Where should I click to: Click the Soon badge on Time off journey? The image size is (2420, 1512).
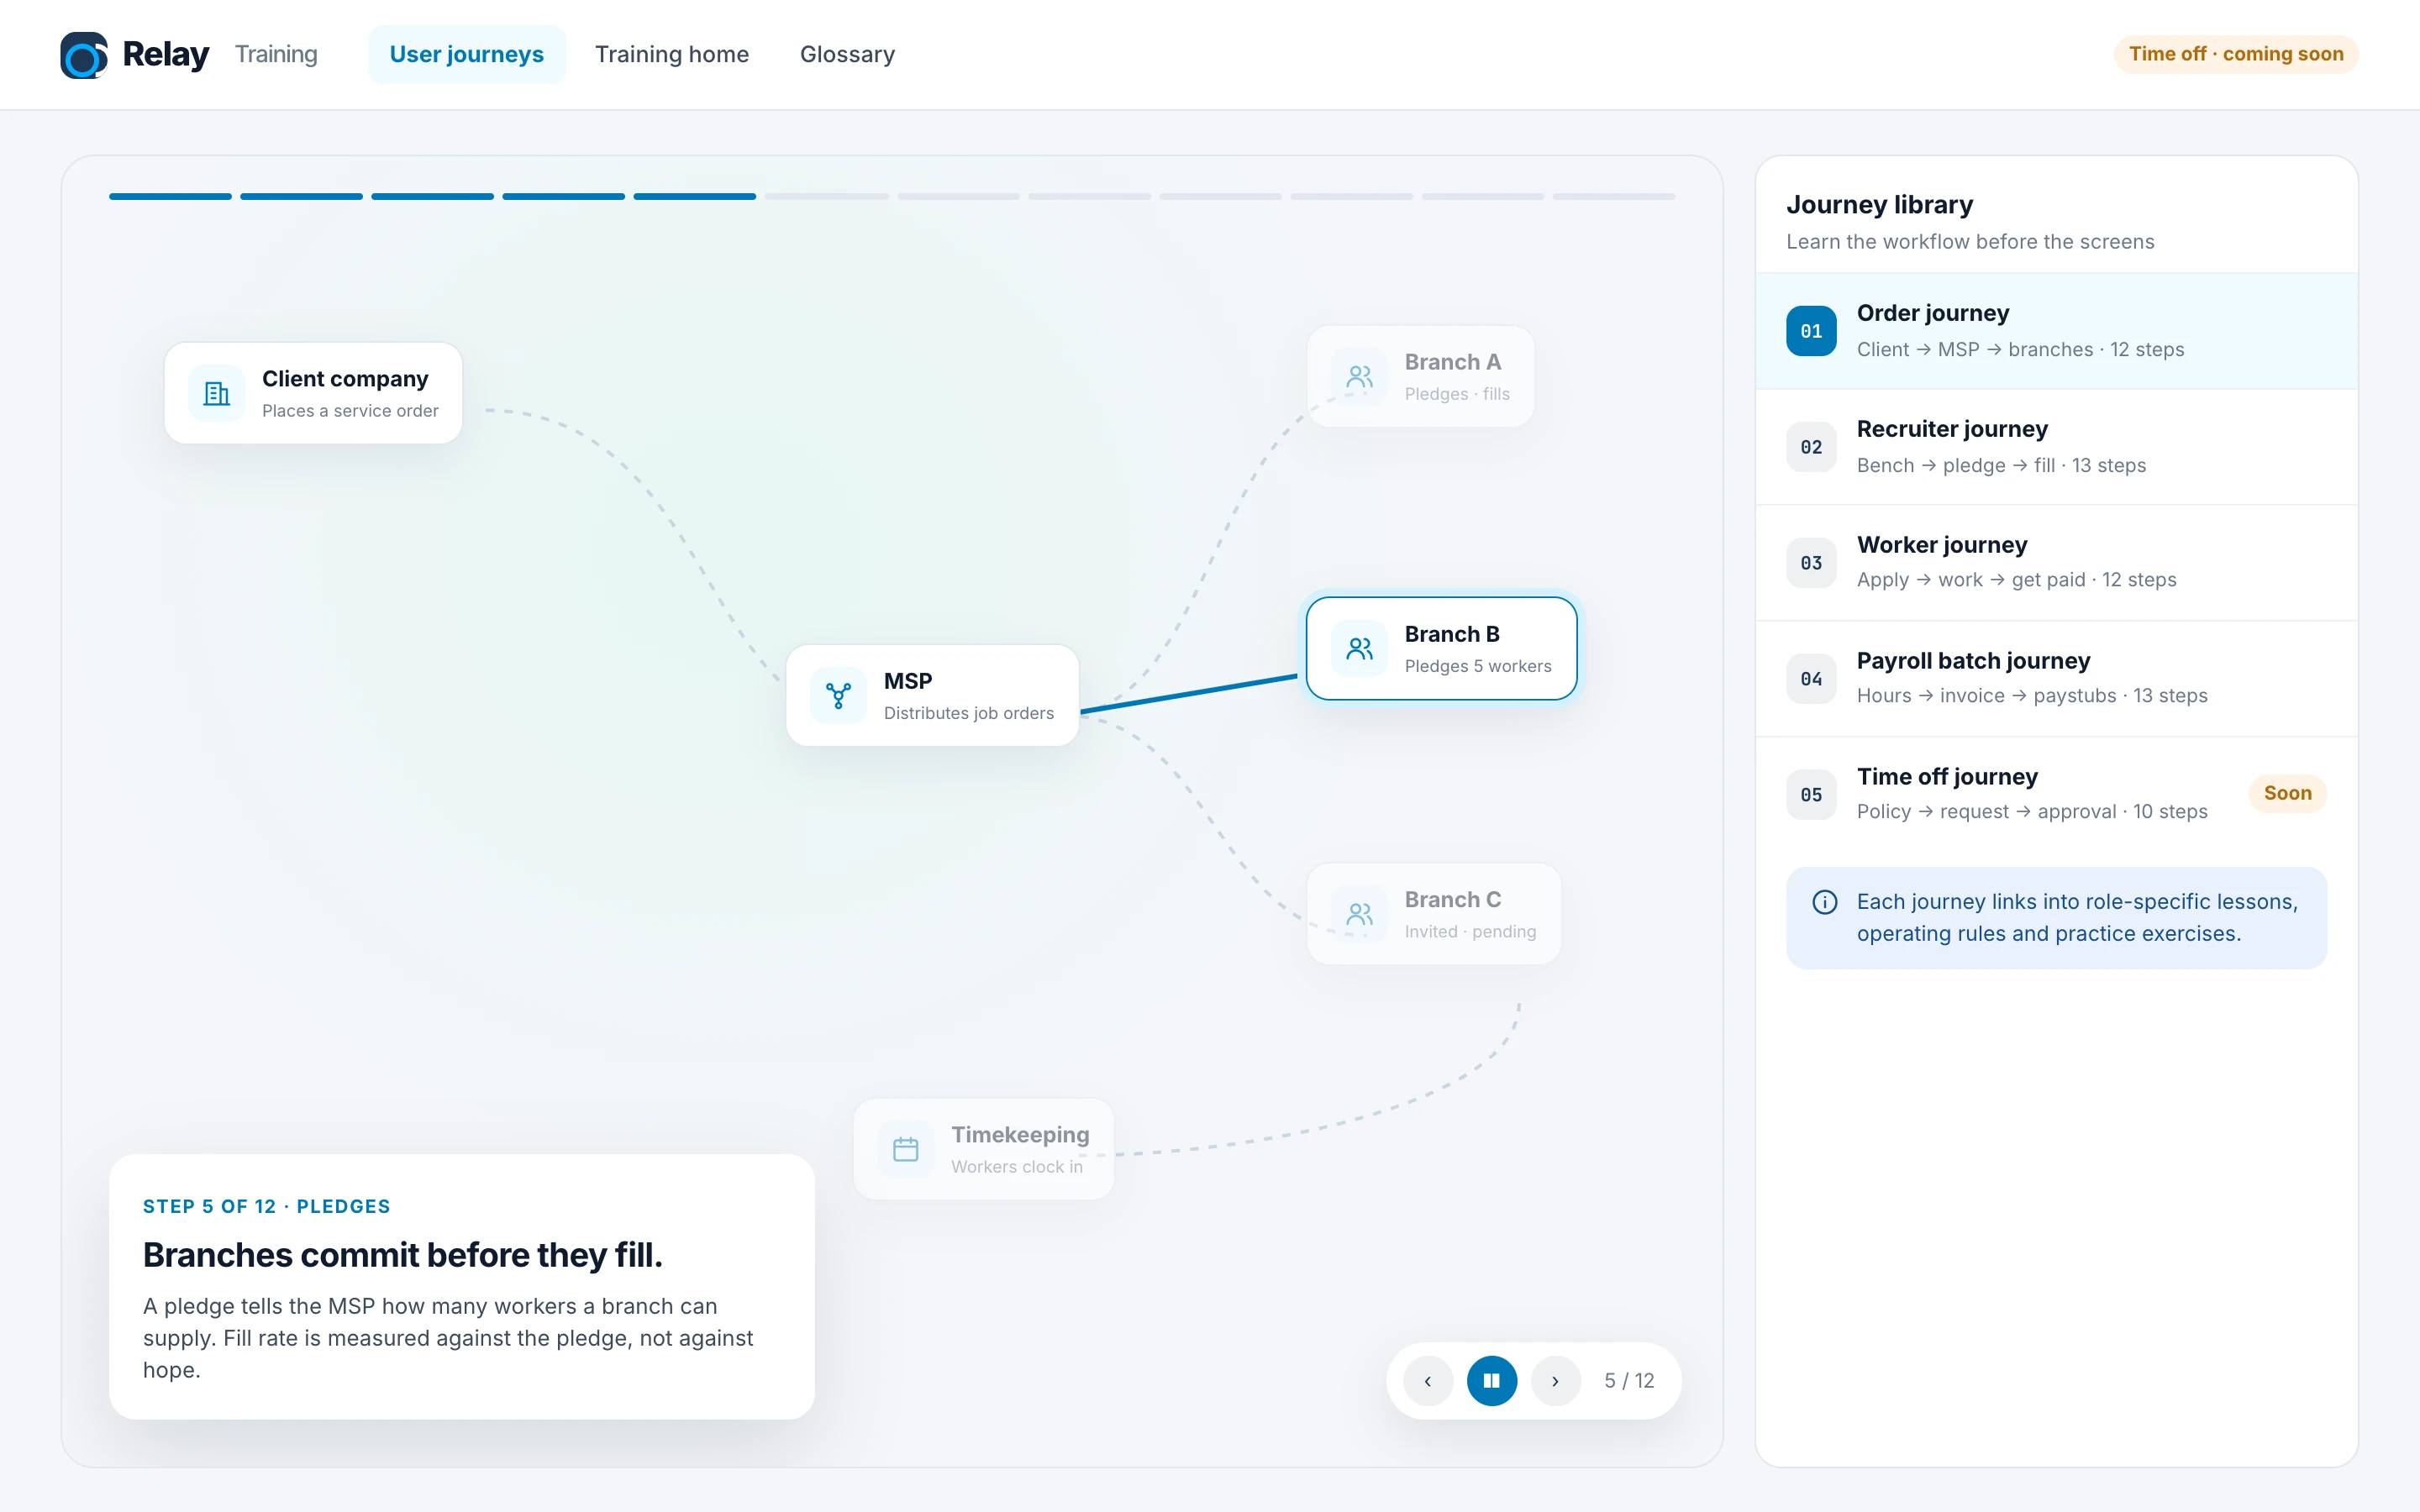tap(2287, 793)
